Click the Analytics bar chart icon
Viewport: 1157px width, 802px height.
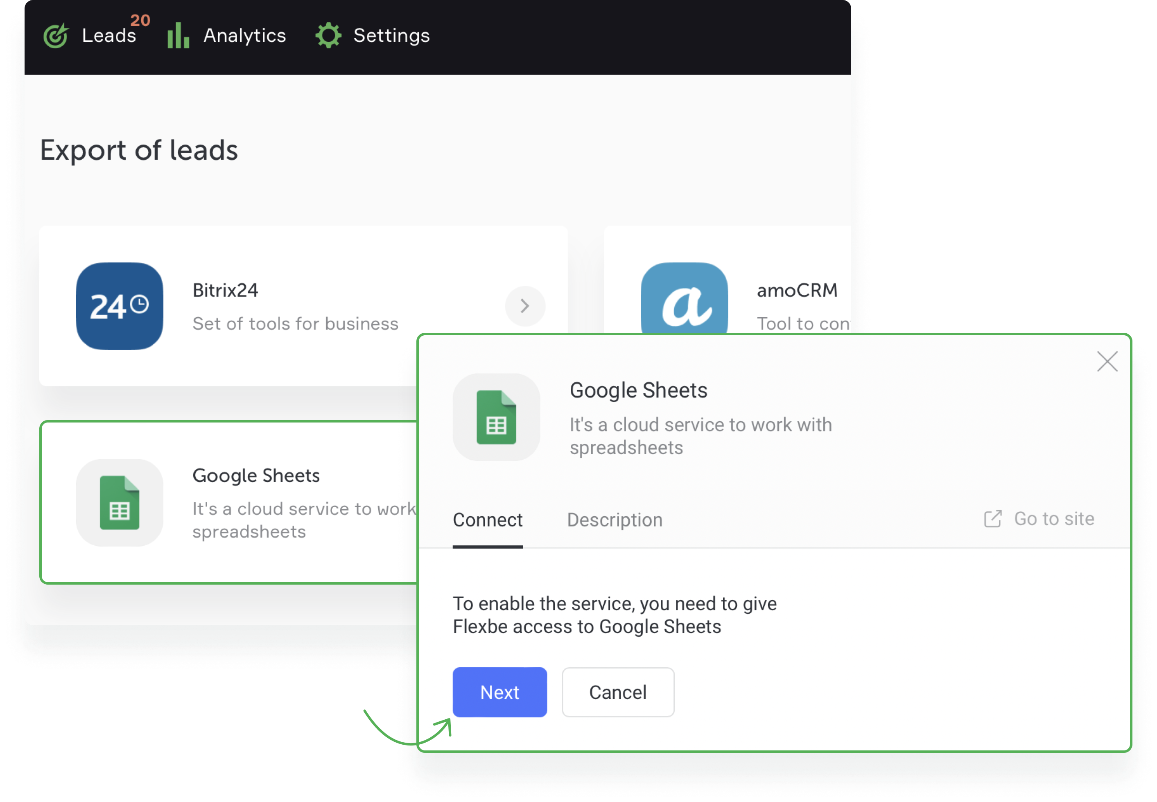tap(179, 35)
